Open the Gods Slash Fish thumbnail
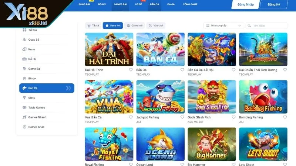 [x=212, y=97]
